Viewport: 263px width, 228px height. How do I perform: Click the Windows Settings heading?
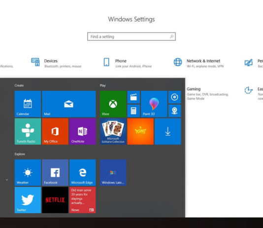click(x=131, y=19)
